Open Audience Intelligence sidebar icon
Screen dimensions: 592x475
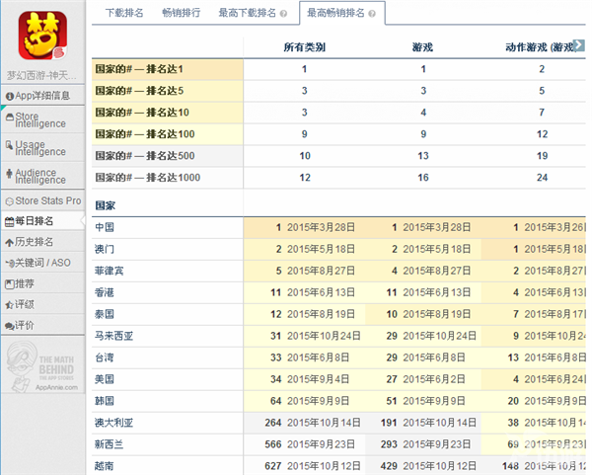click(x=10, y=174)
